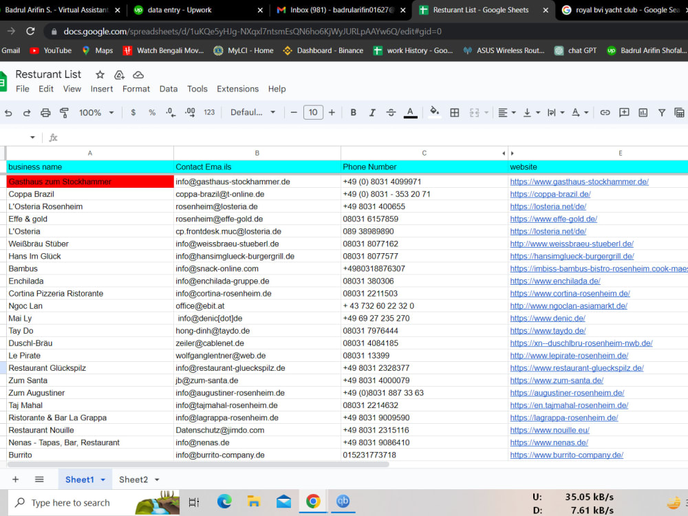Open the zoom 100% dropdown

[96, 113]
